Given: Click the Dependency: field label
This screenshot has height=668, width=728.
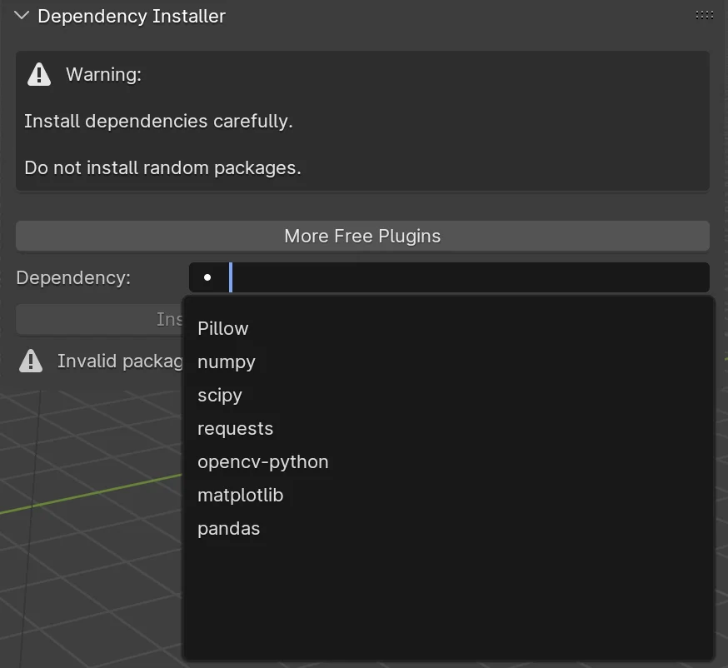Looking at the screenshot, I should pos(73,277).
